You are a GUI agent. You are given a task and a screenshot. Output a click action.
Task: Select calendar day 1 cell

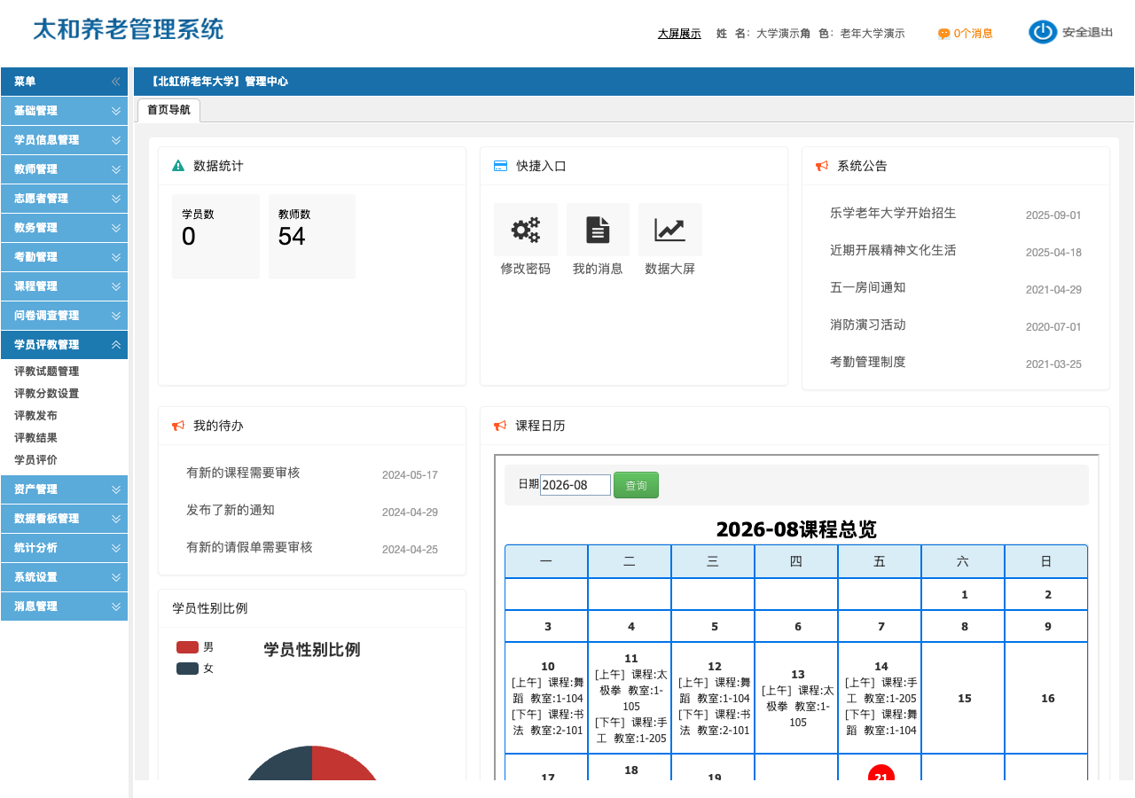pos(963,594)
